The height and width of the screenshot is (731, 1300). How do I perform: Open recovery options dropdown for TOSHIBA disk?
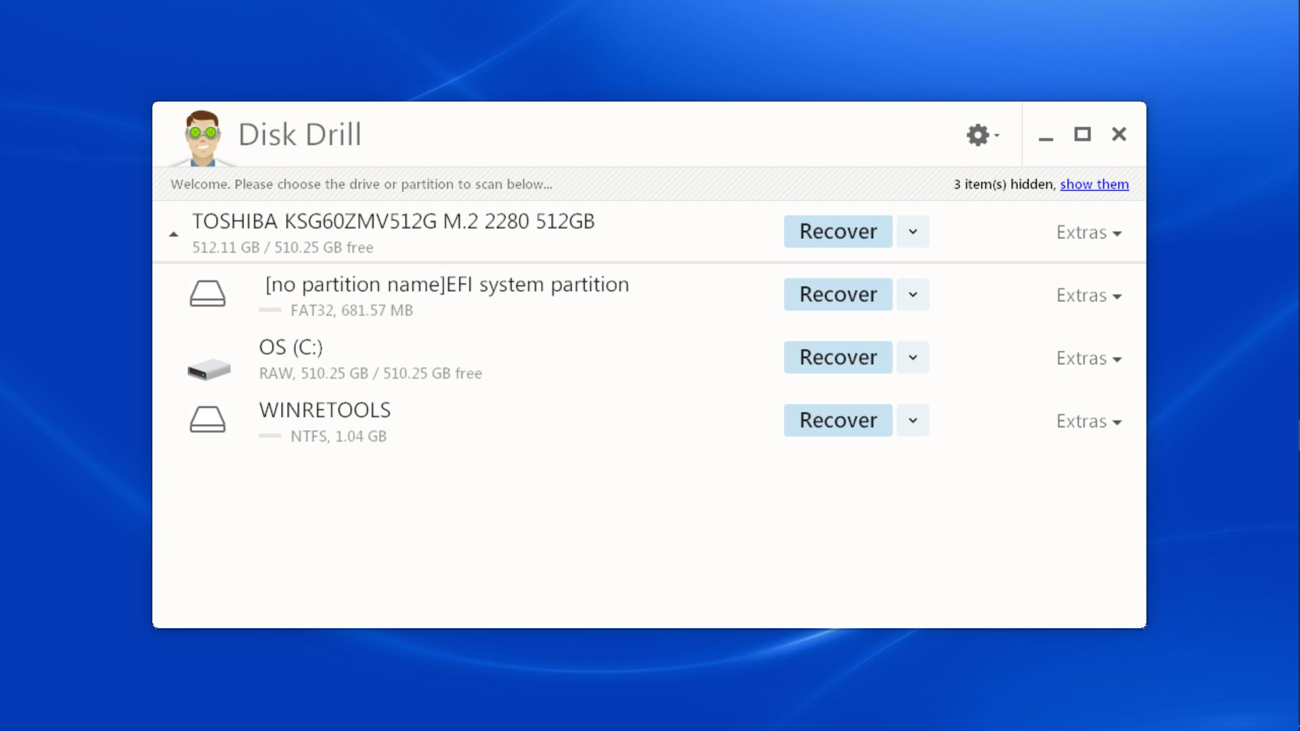click(913, 231)
